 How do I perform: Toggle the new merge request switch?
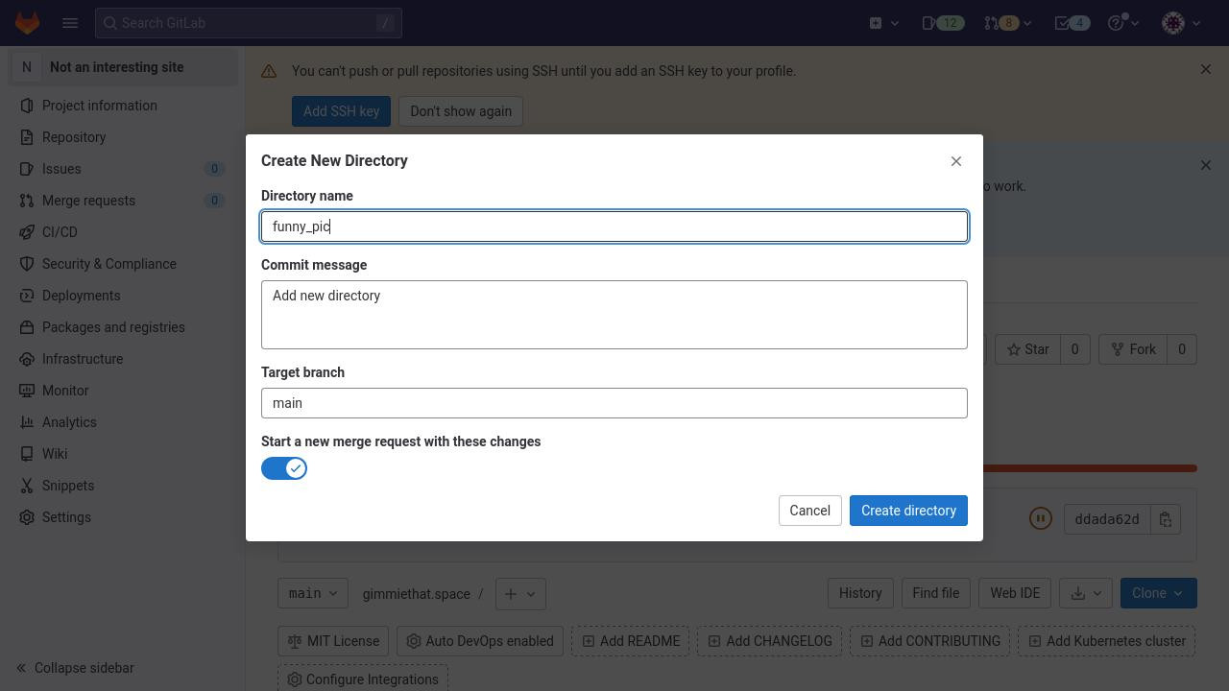pos(284,468)
